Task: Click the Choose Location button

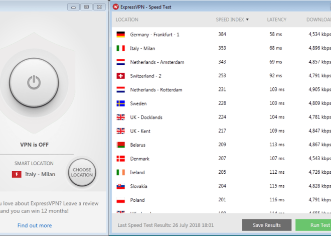Action: tap(82, 172)
